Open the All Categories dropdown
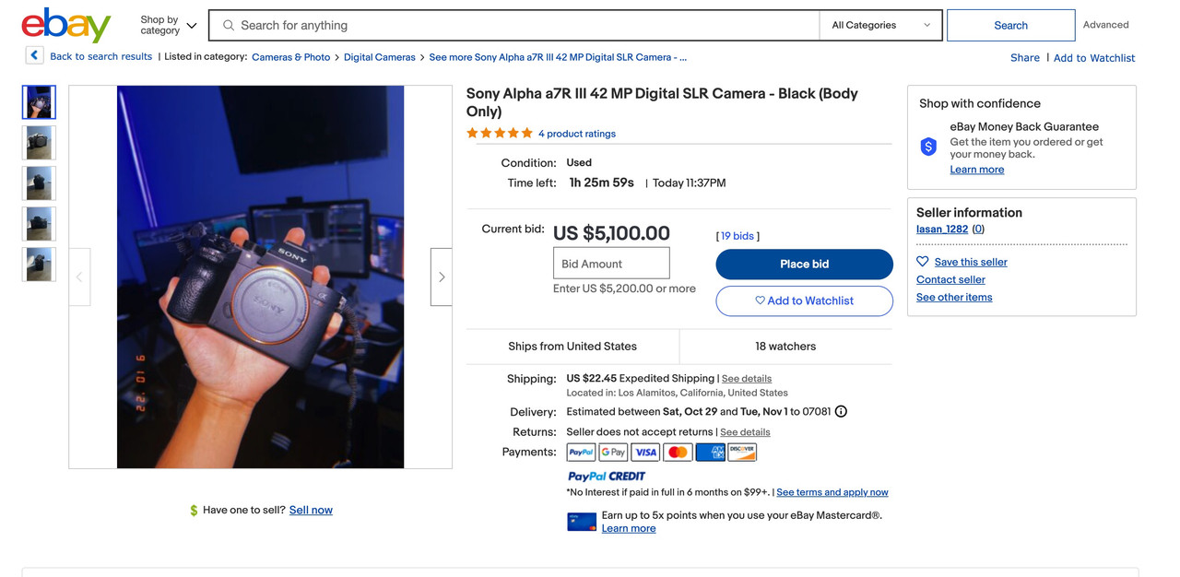 [880, 26]
